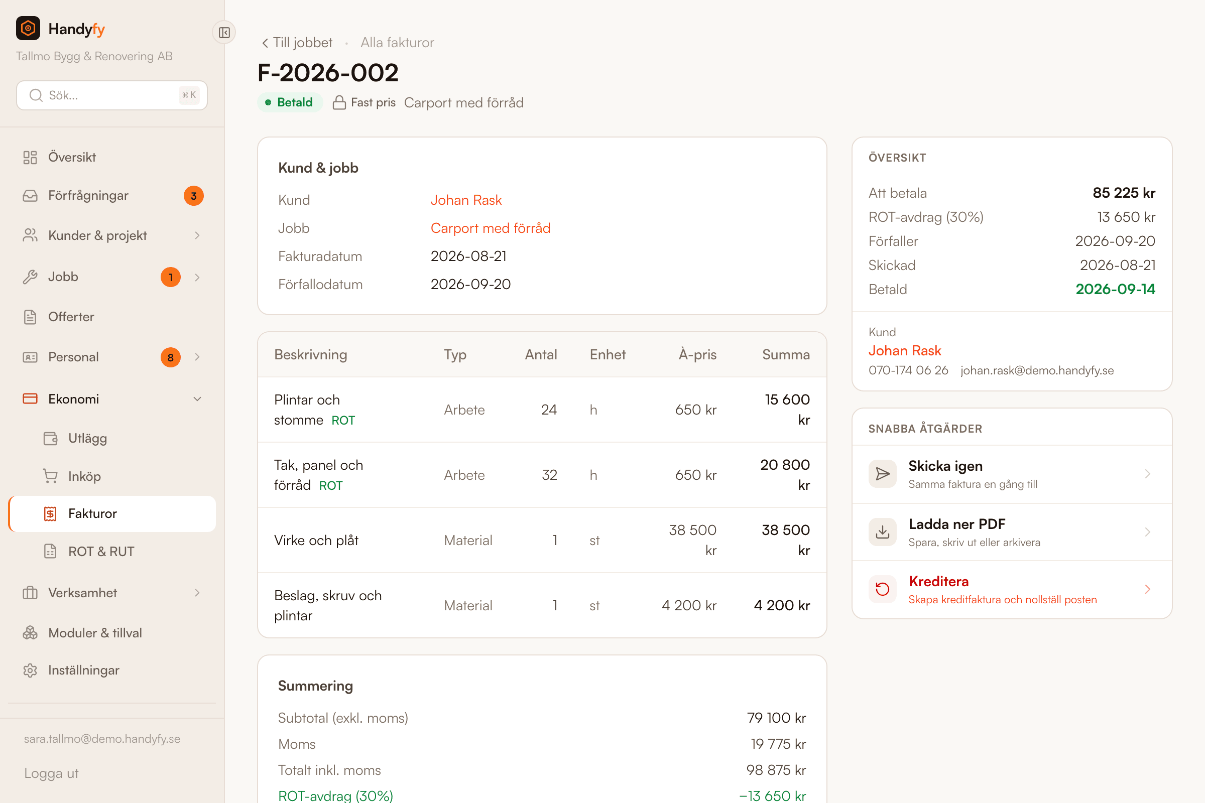This screenshot has width=1205, height=803.
Task: Click the Jobb wrench icon
Action: coord(30,277)
